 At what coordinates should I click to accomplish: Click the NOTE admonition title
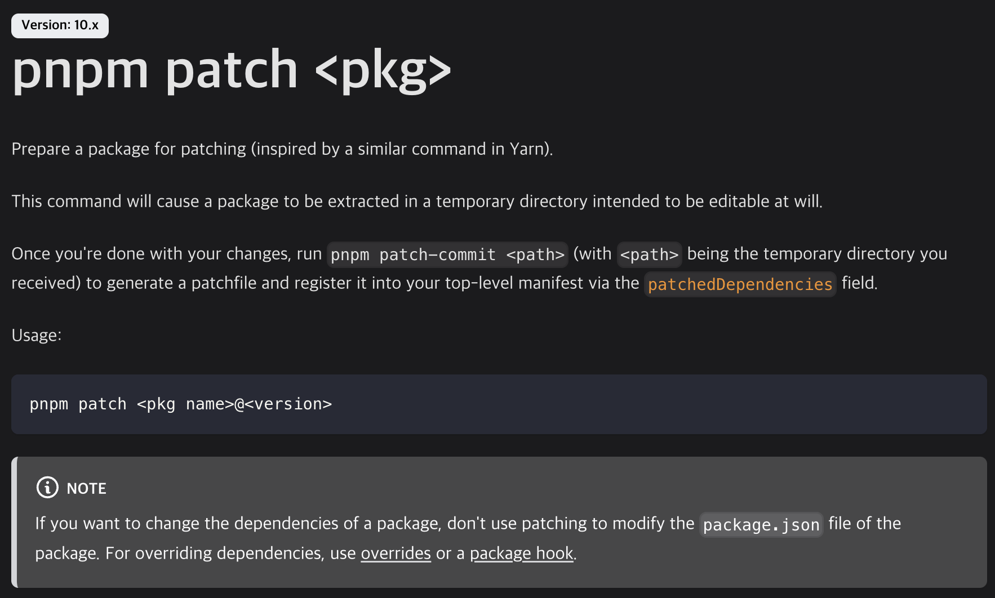pos(86,488)
